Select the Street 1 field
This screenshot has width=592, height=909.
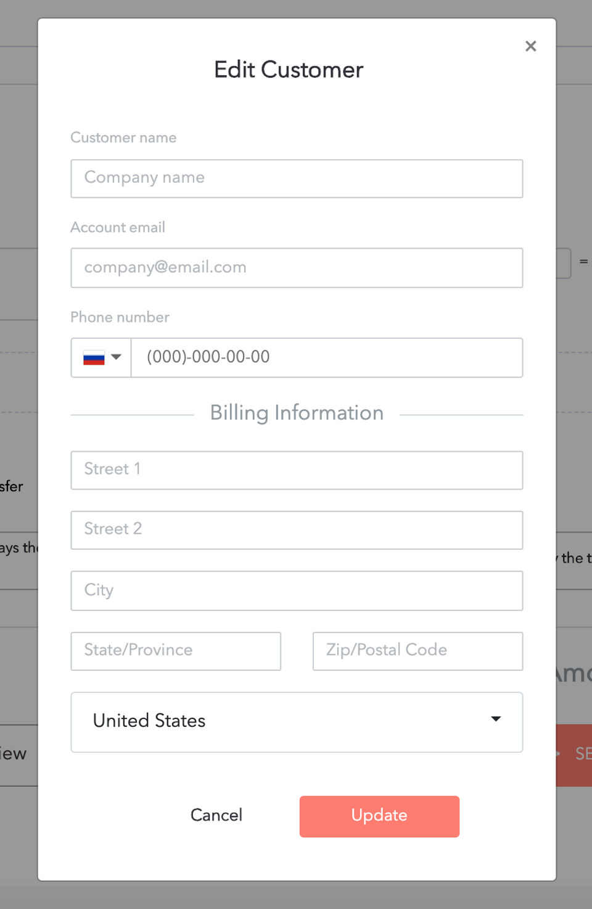[297, 470]
